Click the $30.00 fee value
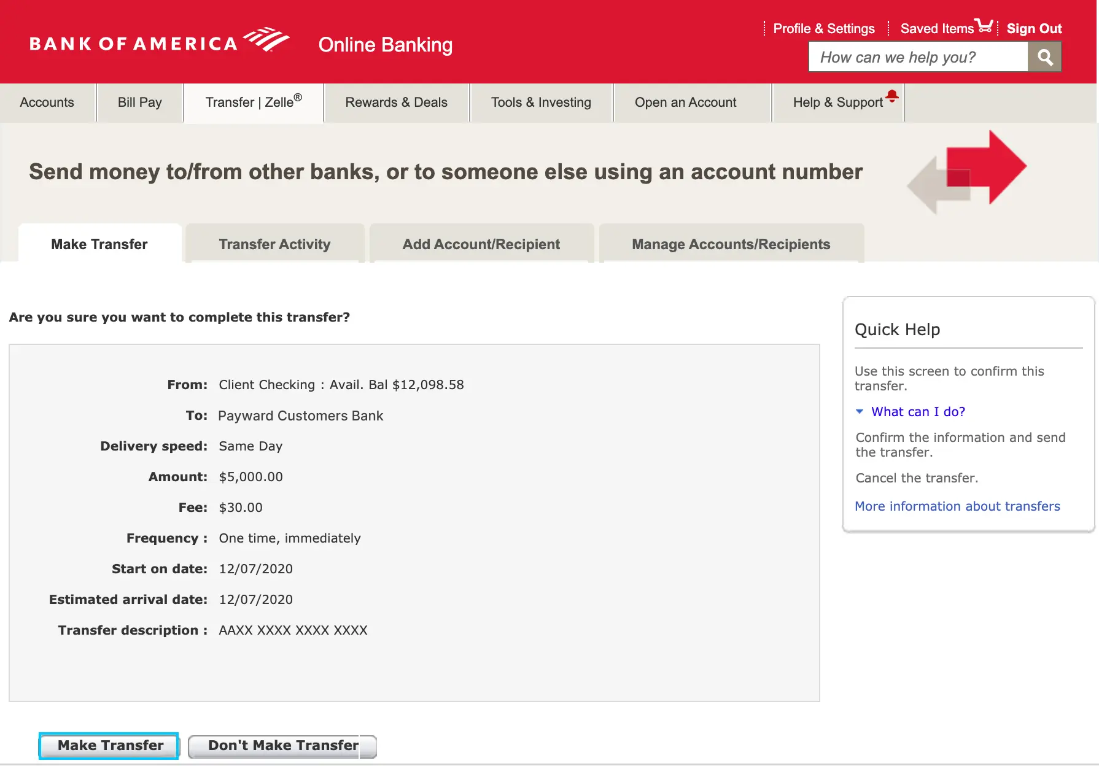The width and height of the screenshot is (1099, 766). (x=241, y=507)
